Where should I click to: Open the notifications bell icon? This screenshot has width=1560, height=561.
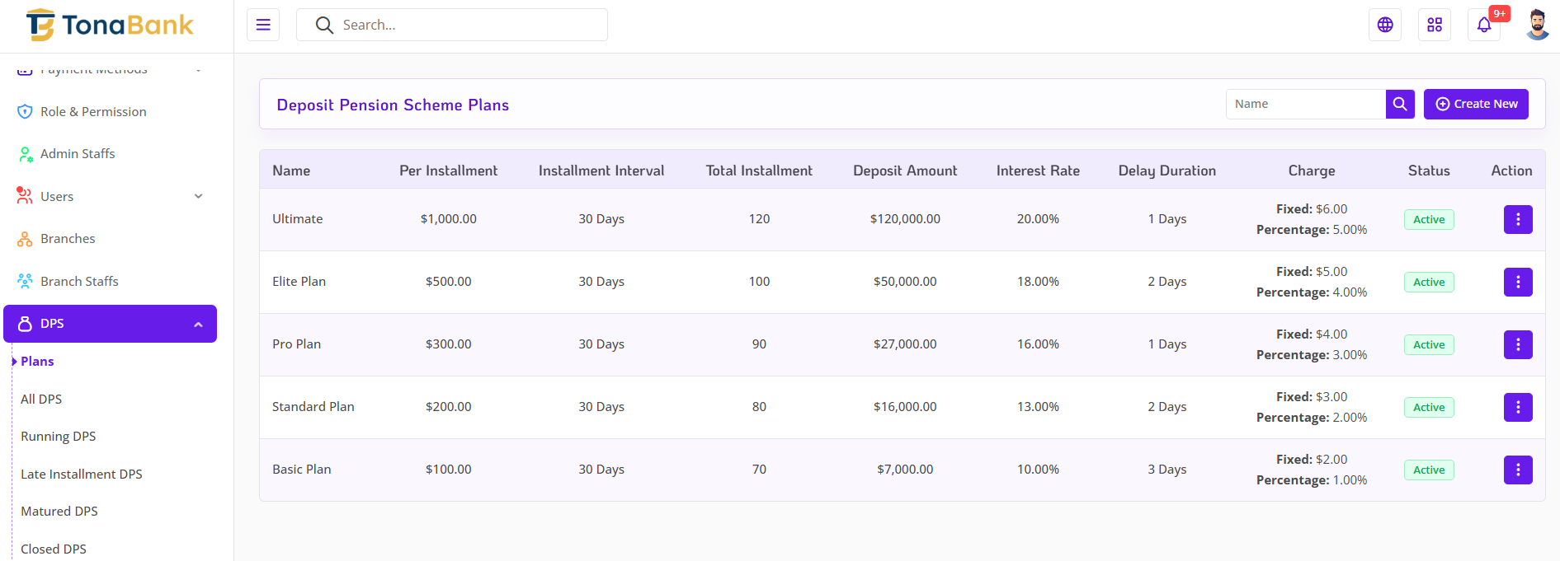(1484, 25)
